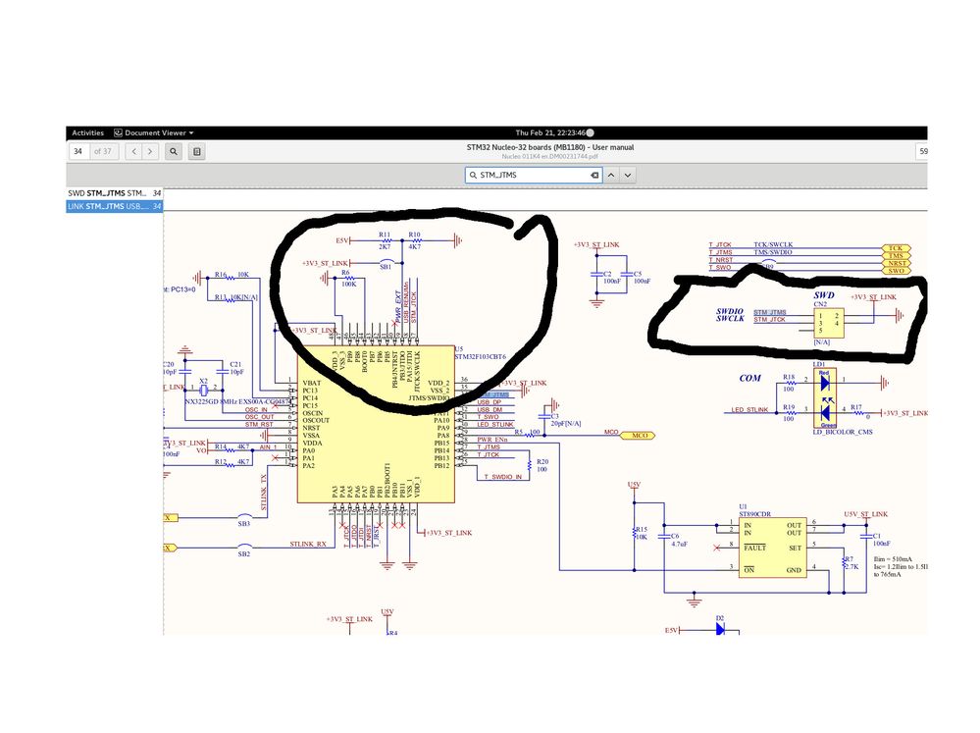Click the page number field showing 34

coord(78,151)
